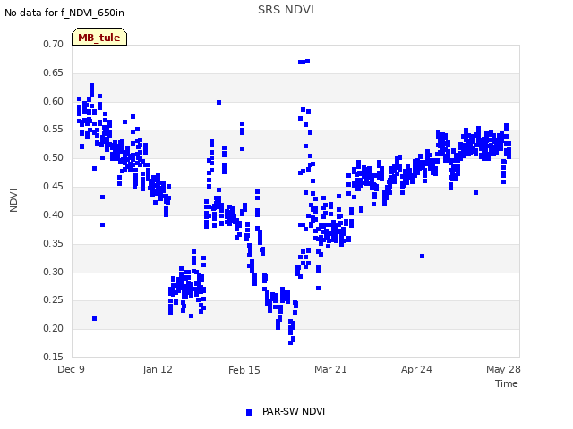573x429 pixels.
Task: Click the 0.25 y-axis tick label
Action: [x=54, y=299]
